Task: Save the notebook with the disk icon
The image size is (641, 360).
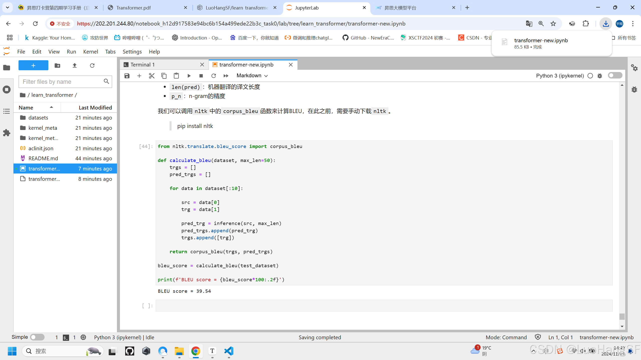Action: click(x=127, y=75)
